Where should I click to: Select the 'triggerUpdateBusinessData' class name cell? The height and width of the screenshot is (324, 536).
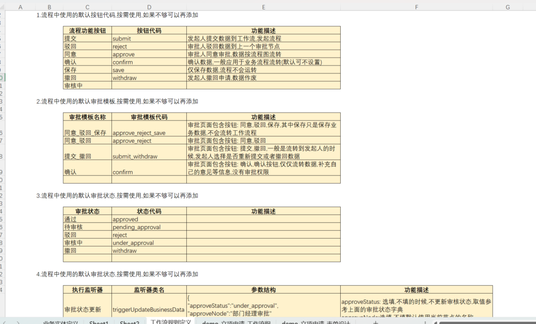(x=149, y=306)
